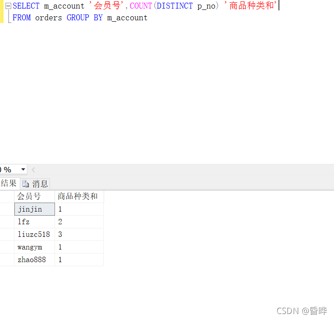Select the 会员号 column header
The height and width of the screenshot is (319, 334).
35,196
